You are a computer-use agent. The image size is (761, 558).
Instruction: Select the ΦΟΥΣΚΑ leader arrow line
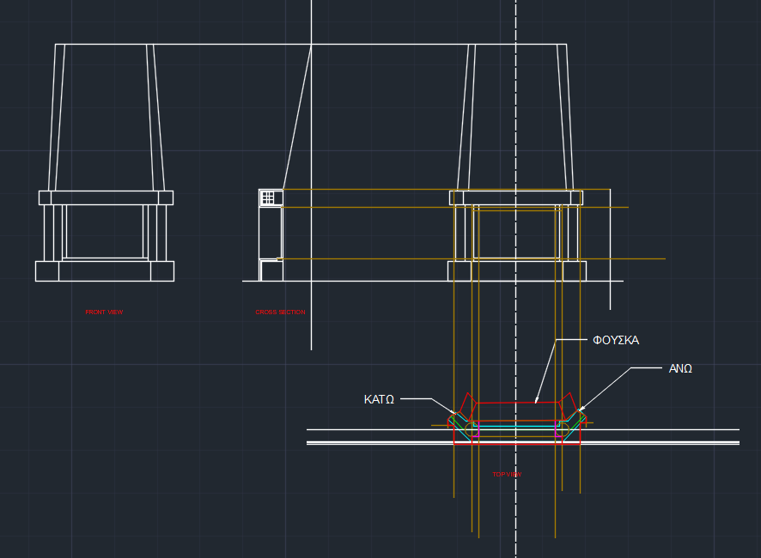[545, 371]
